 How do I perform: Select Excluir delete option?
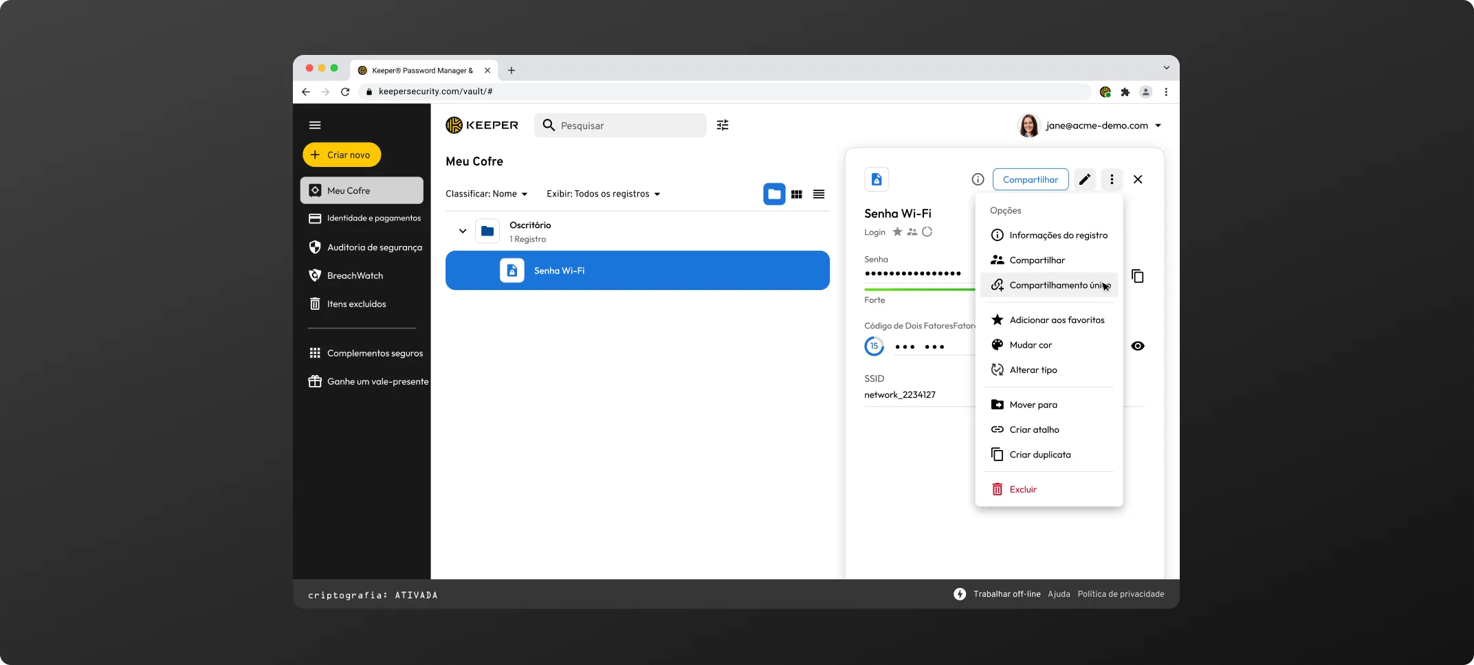click(1049, 489)
